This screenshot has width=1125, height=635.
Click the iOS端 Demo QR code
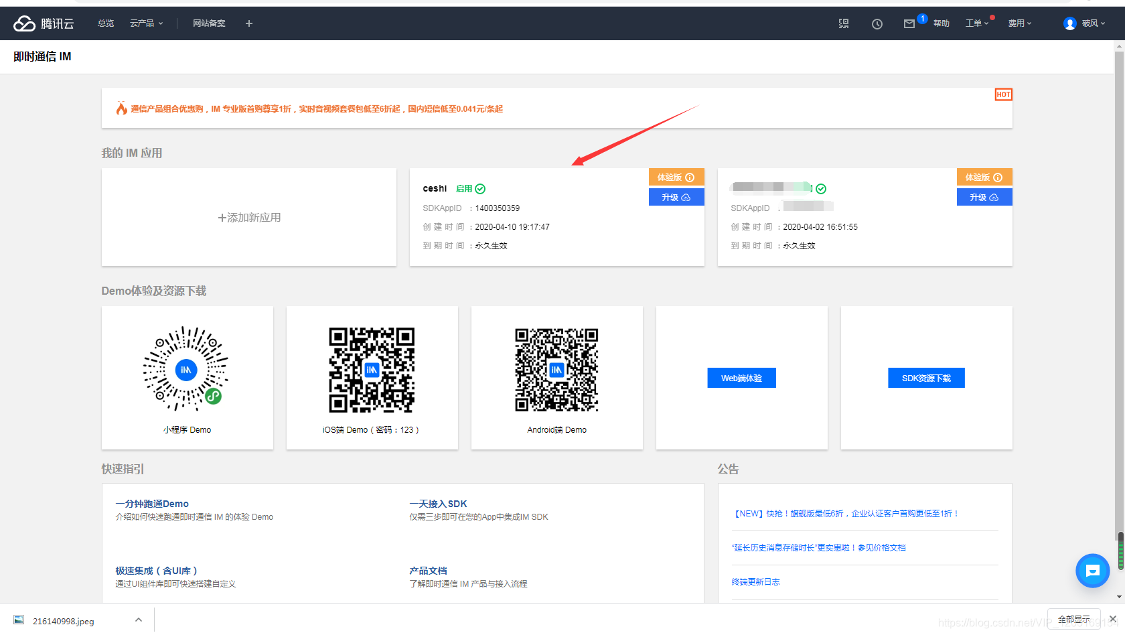tap(372, 370)
